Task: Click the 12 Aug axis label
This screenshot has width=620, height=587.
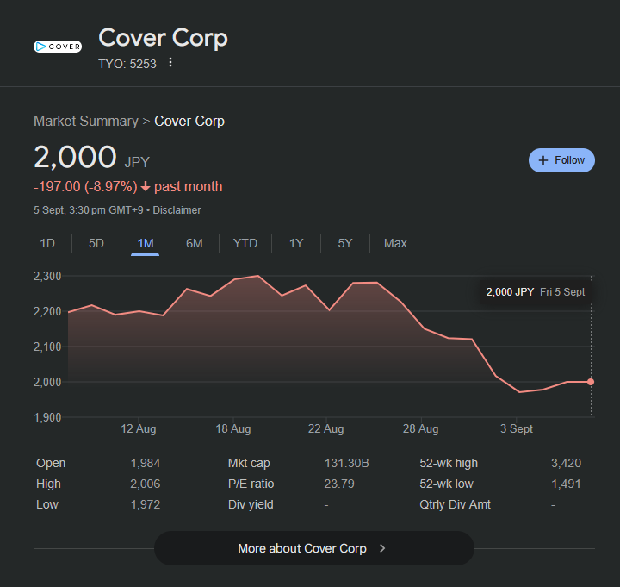Action: pyautogui.click(x=139, y=428)
